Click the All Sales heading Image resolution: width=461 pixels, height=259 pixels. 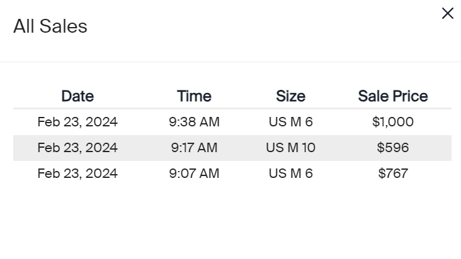[x=50, y=26]
